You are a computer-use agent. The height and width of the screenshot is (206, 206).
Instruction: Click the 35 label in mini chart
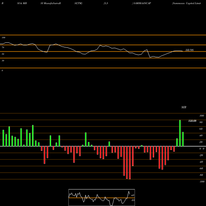(x=133, y=200)
